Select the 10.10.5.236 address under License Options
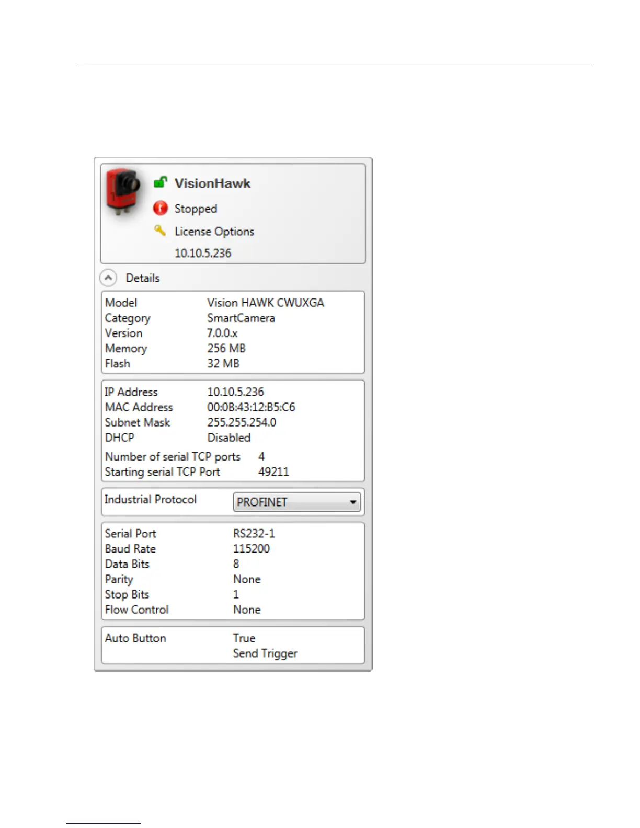Image resolution: width=640 pixels, height=828 pixels. pos(203,253)
